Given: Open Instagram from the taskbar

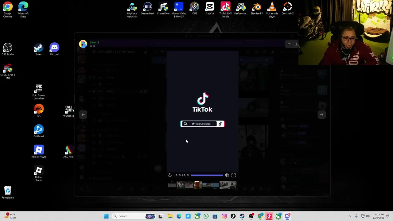Looking at the screenshot, I should (224, 216).
